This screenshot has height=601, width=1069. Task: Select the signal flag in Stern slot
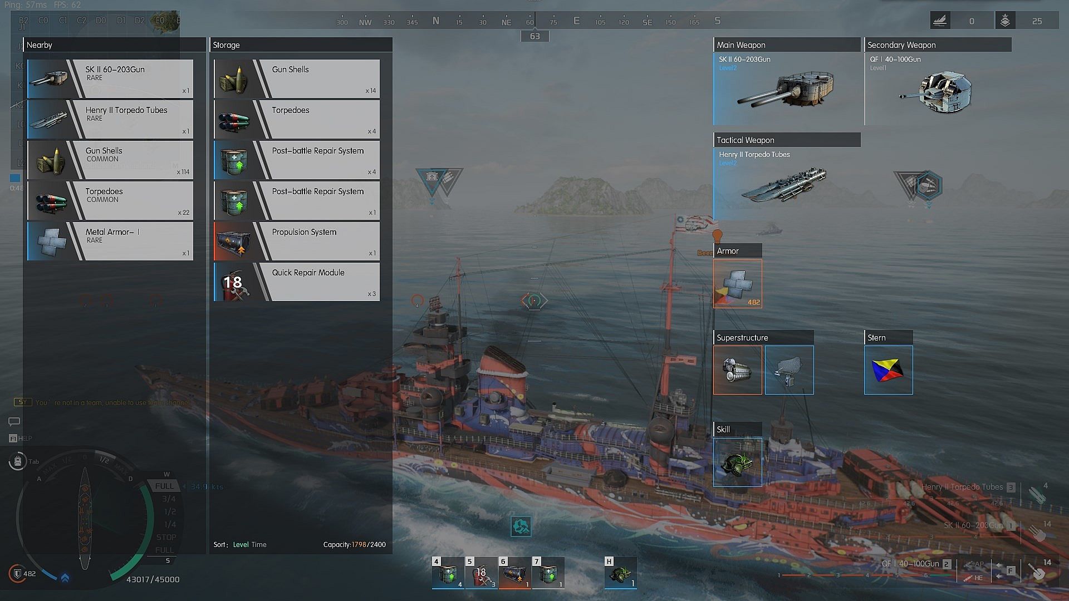coord(888,370)
